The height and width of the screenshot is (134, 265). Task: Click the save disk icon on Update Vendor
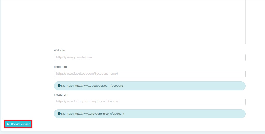8,124
